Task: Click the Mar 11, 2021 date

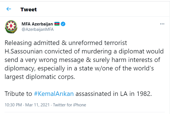Action: click(37, 105)
